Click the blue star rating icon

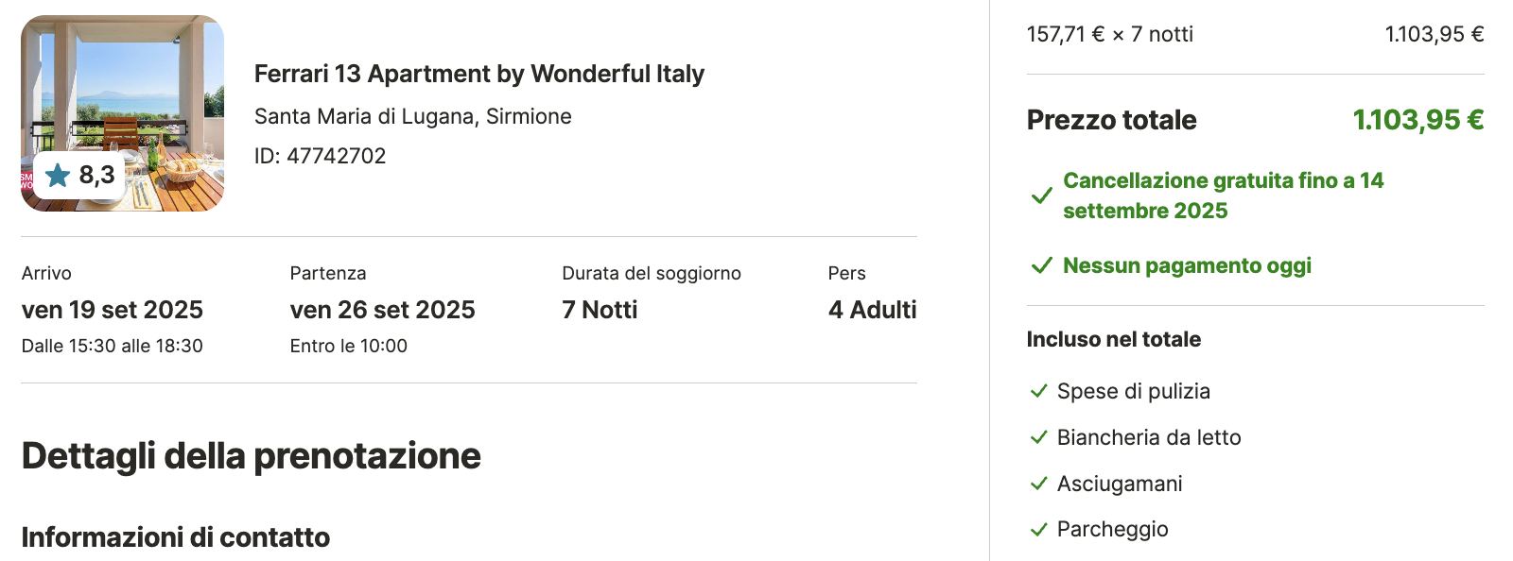(x=58, y=175)
